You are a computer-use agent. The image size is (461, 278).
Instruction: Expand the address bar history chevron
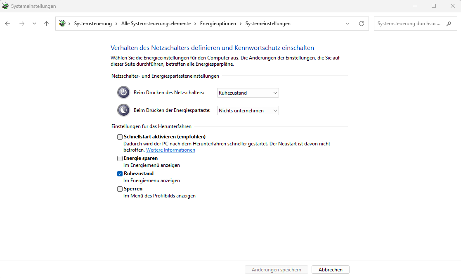tap(348, 24)
